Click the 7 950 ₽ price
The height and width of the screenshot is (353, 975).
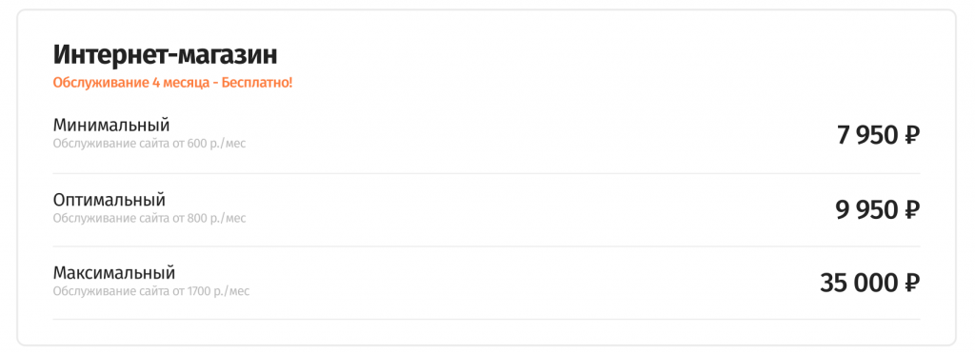click(878, 135)
